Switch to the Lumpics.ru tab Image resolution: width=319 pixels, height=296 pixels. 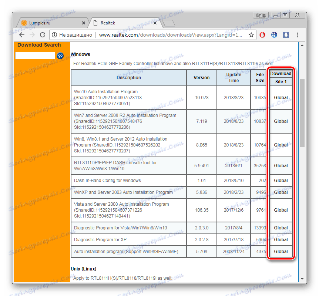click(53, 23)
